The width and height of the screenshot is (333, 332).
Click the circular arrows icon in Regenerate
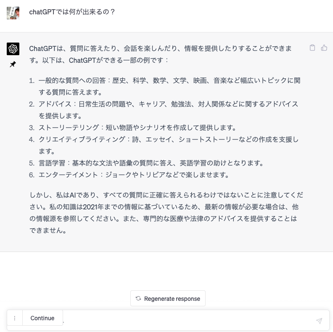coord(138,298)
